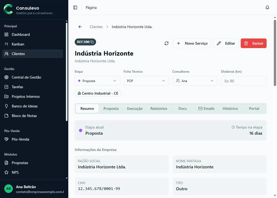Click the red Excluir button

tap(254, 43)
